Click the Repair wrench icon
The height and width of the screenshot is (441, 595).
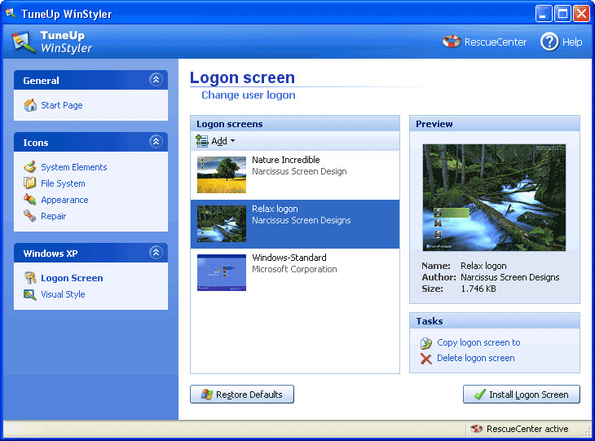tap(29, 216)
